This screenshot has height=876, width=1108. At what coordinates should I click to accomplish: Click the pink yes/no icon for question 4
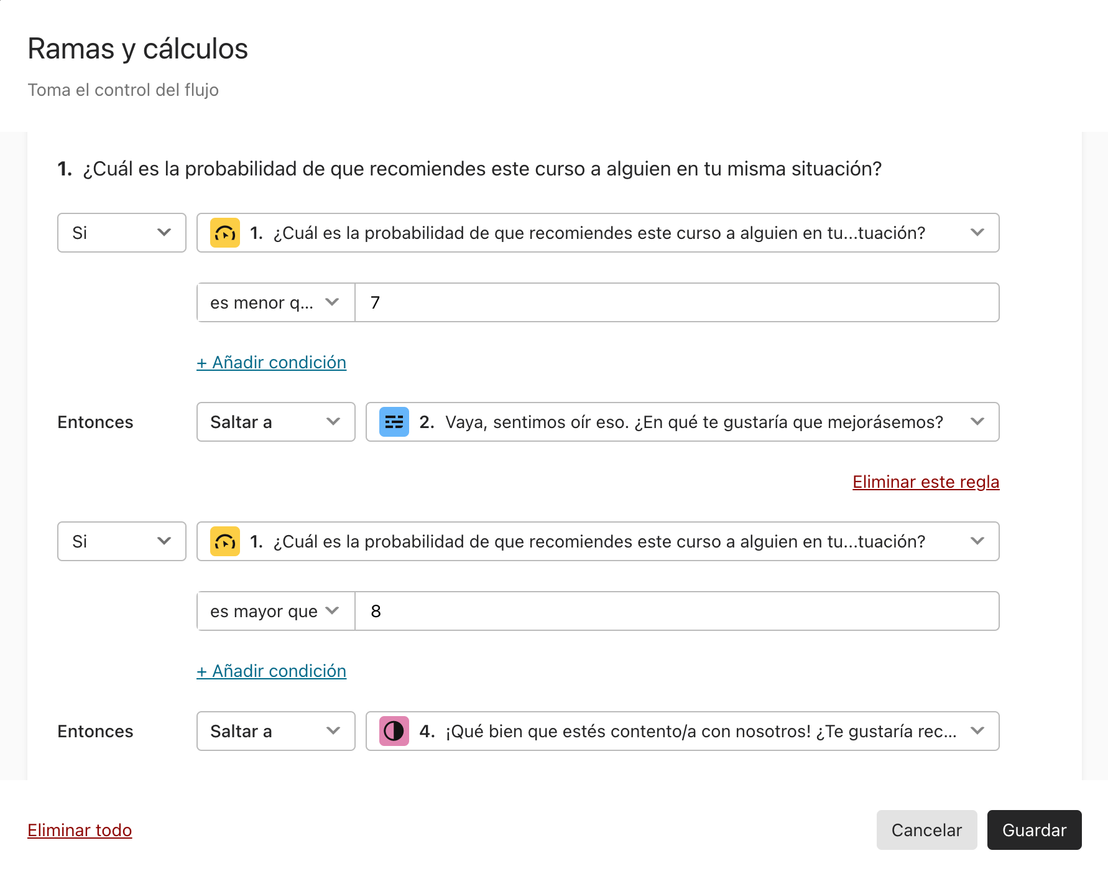pyautogui.click(x=394, y=731)
